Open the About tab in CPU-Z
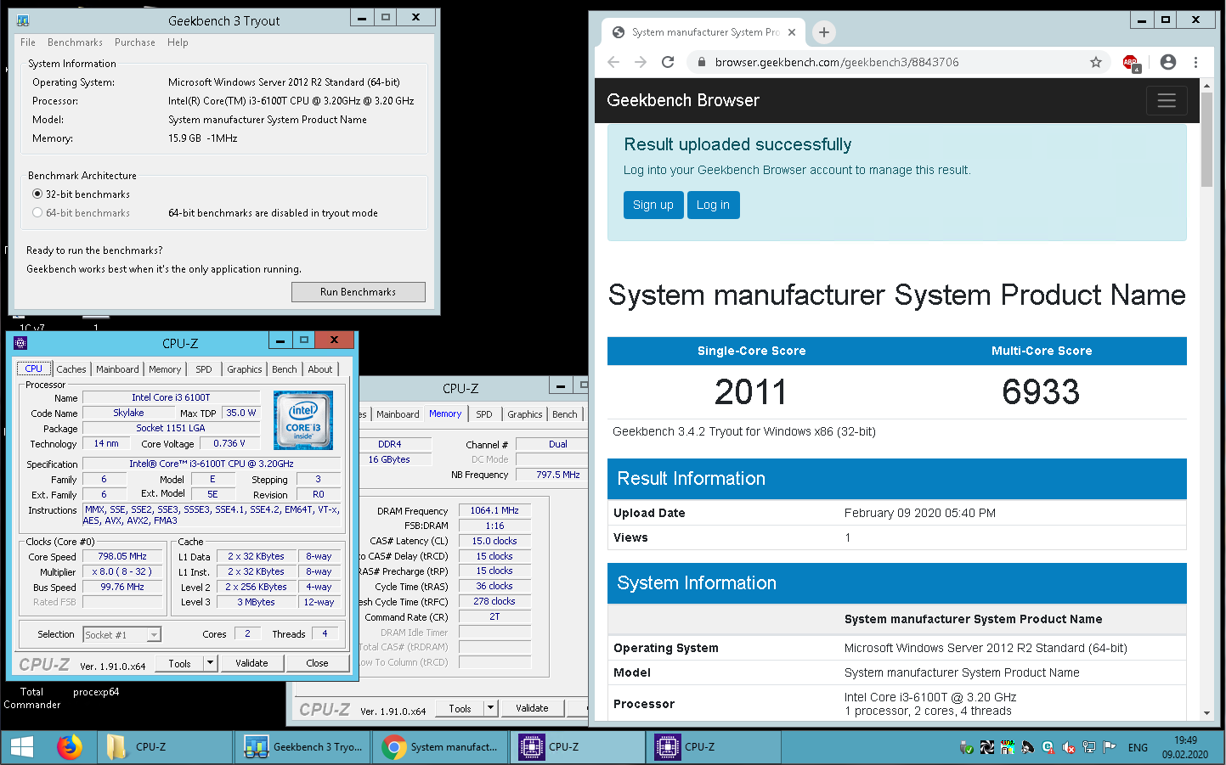The image size is (1226, 765). click(320, 369)
